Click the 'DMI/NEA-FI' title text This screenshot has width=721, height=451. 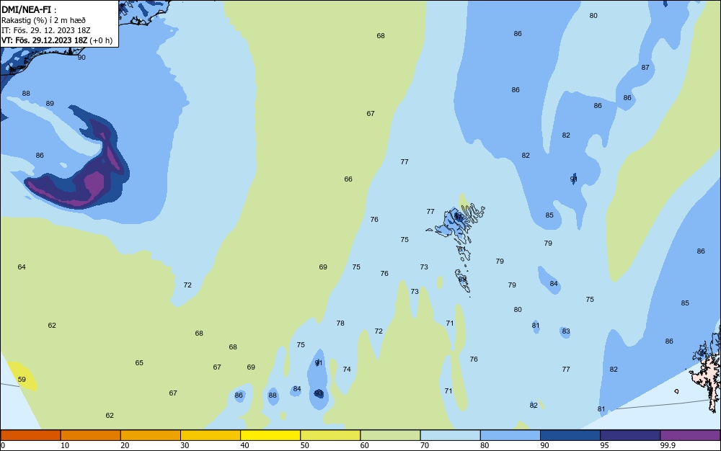pyautogui.click(x=26, y=9)
